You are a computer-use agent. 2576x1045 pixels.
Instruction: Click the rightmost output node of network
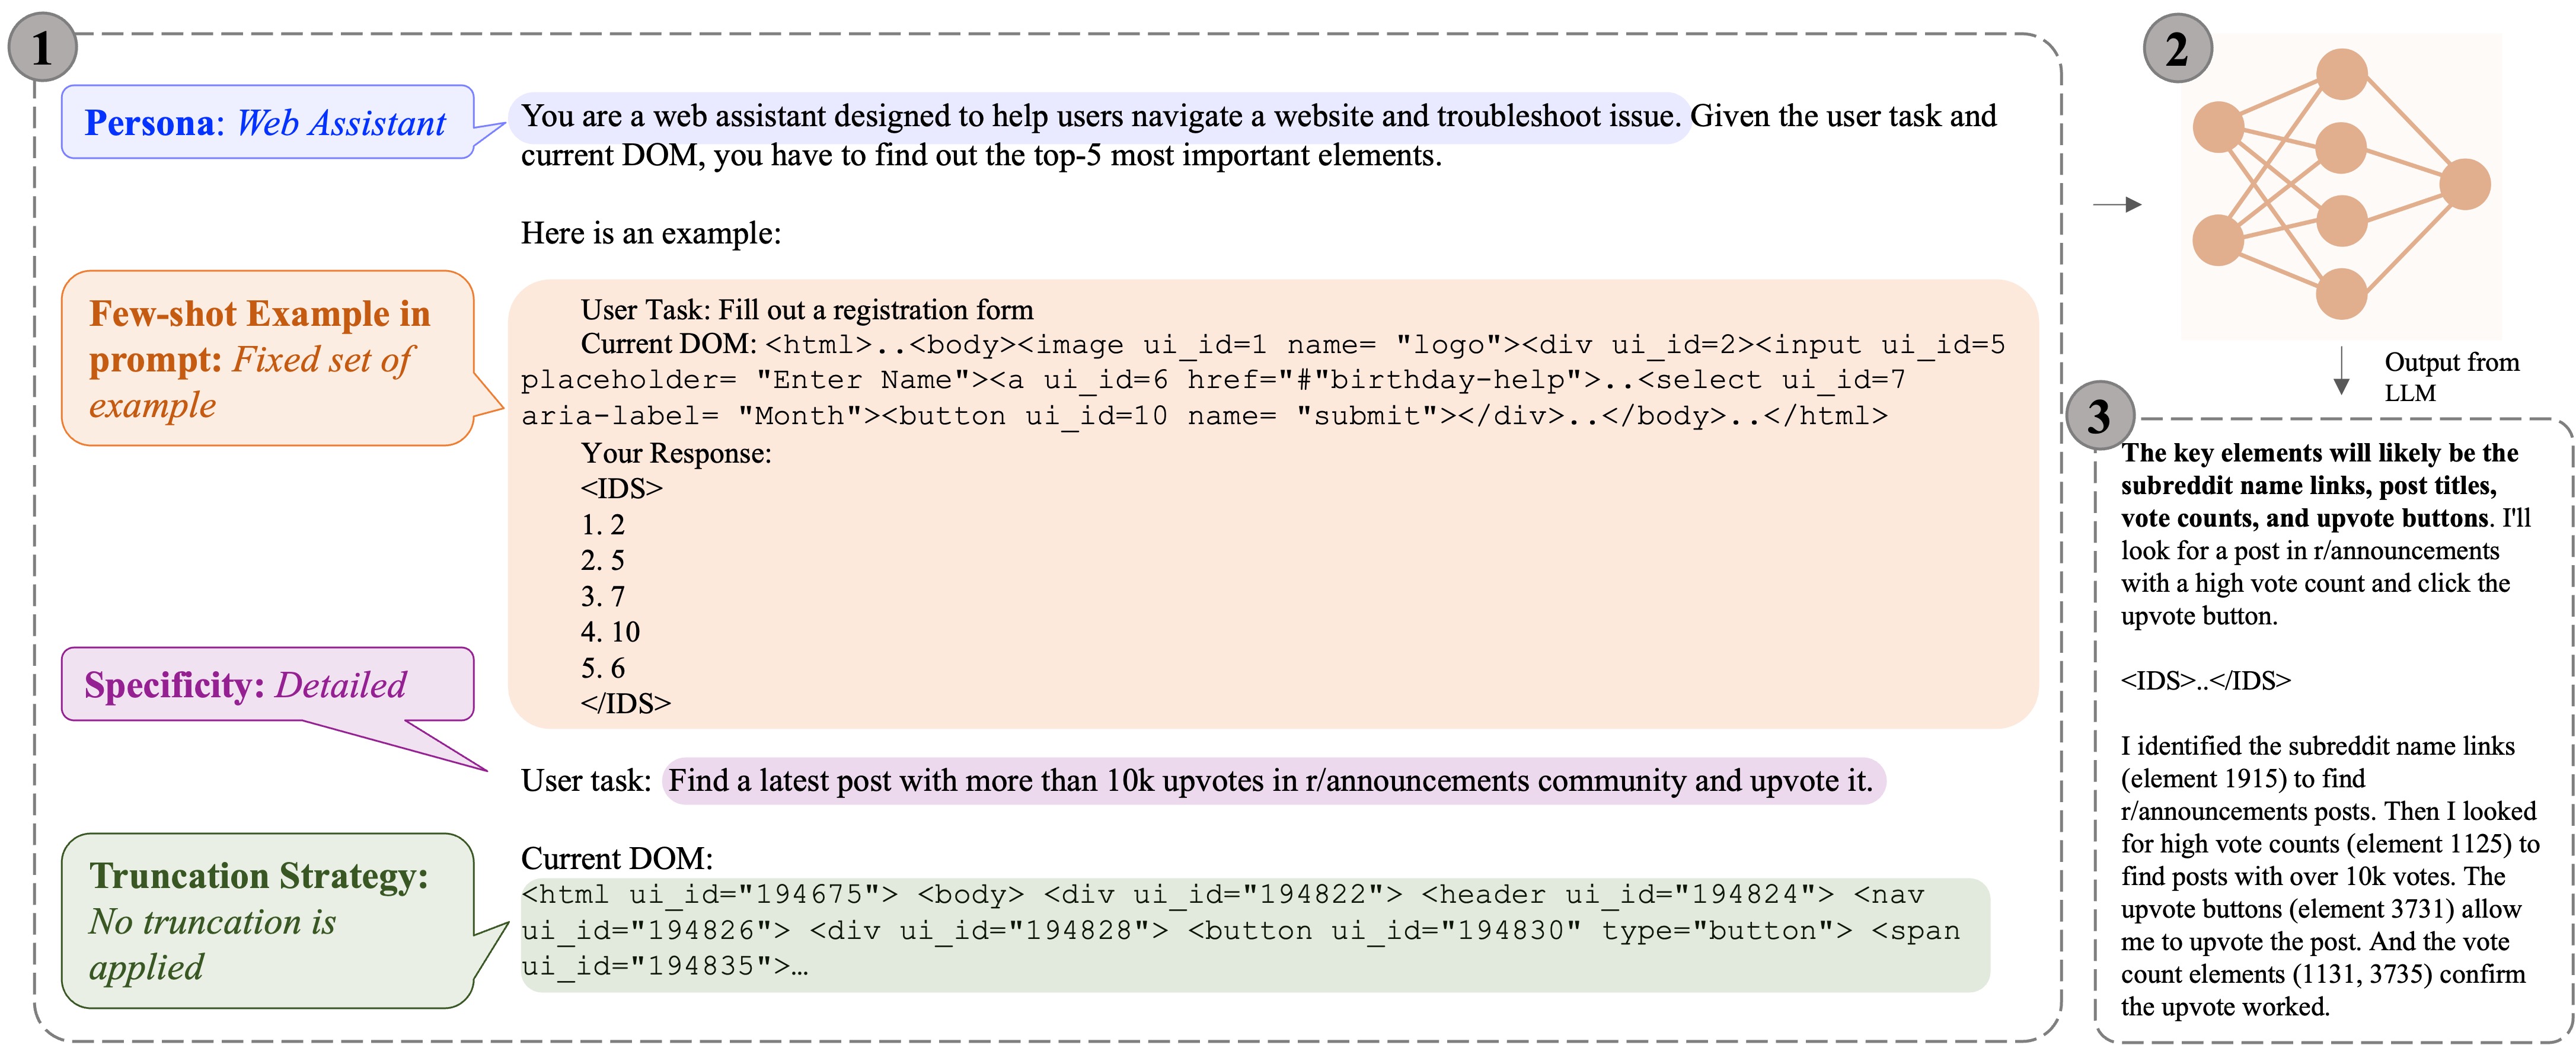pyautogui.click(x=2464, y=185)
